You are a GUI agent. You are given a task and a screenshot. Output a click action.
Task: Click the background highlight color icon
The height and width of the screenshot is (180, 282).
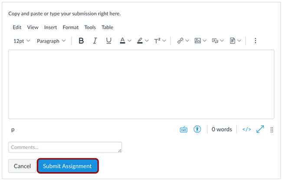pos(140,41)
